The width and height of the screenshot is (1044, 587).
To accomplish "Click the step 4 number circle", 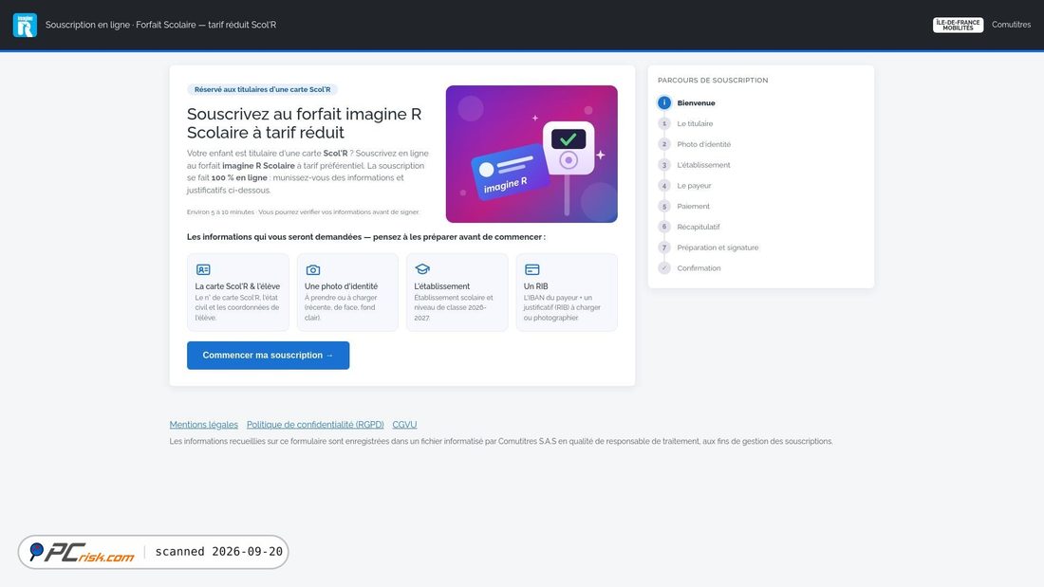I will (x=663, y=186).
